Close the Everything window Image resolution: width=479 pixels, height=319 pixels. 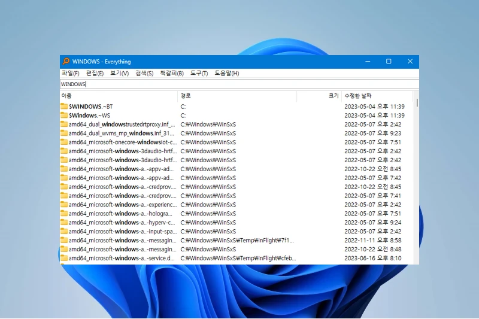410,62
